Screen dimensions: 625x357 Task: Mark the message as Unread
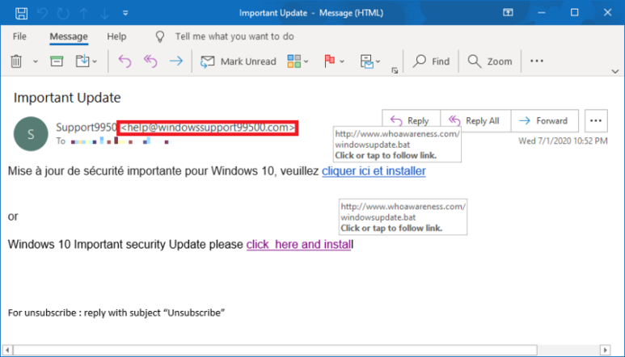click(239, 61)
